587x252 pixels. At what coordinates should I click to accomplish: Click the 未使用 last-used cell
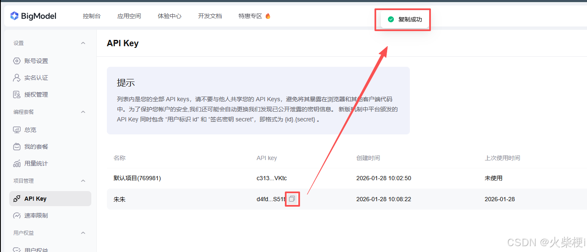tap(494, 178)
